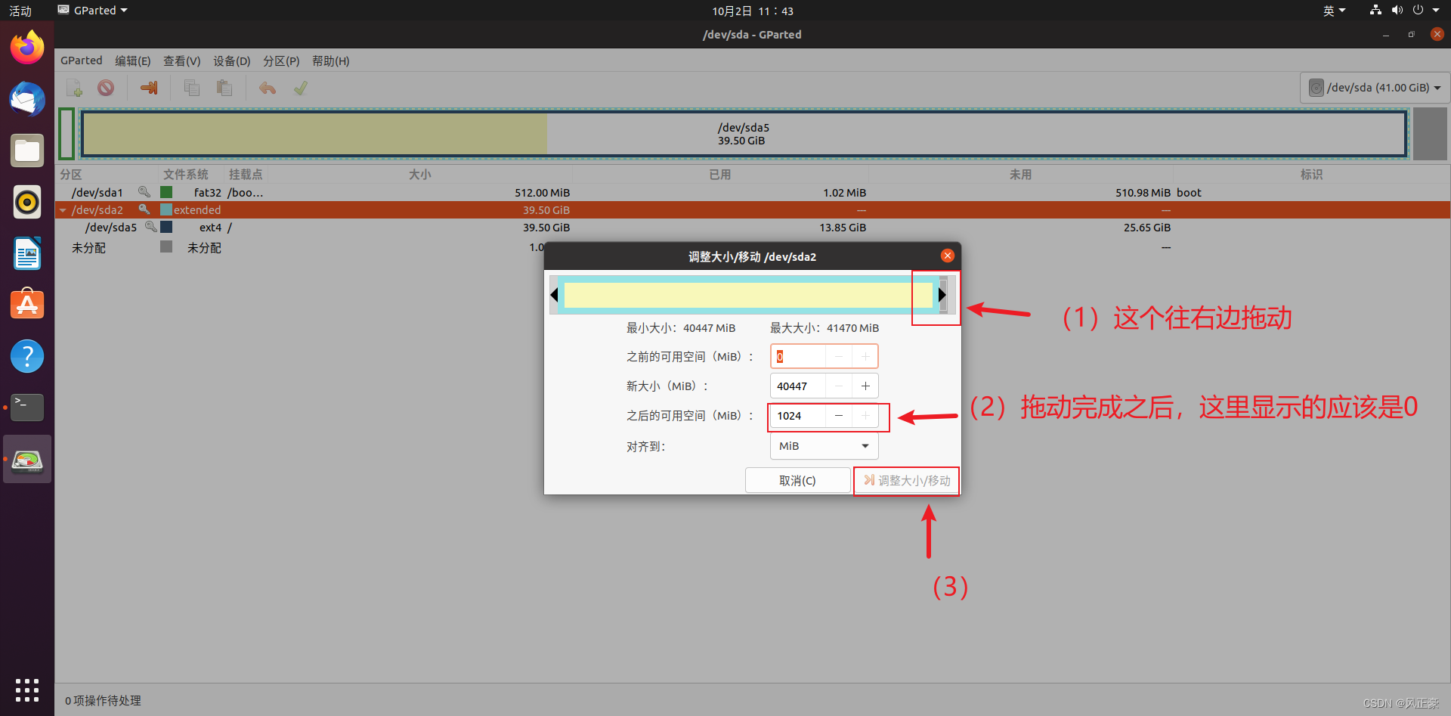The image size is (1451, 716).
Task: Open the 设备(D) menu
Action: 232,60
